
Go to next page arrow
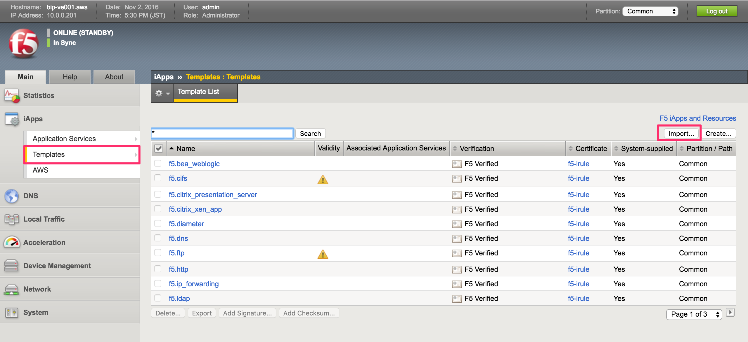pyautogui.click(x=730, y=313)
